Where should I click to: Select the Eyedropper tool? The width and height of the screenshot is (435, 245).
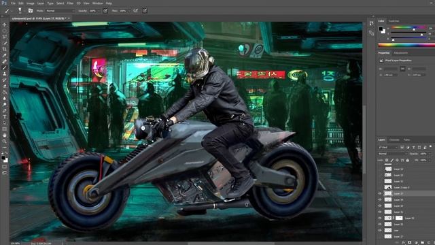[5, 55]
